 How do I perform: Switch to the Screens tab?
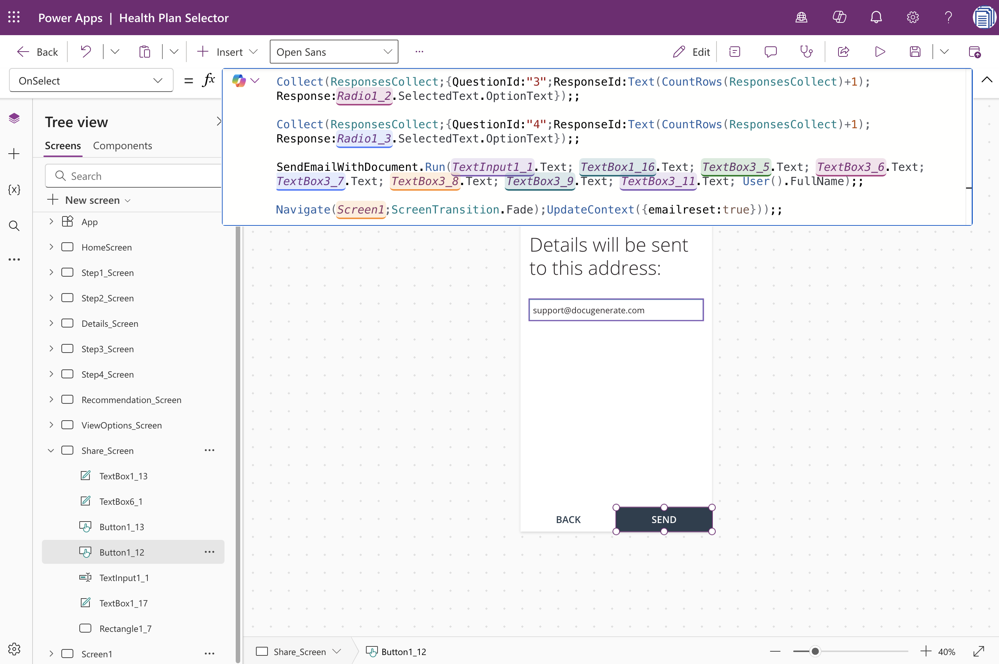(x=63, y=145)
